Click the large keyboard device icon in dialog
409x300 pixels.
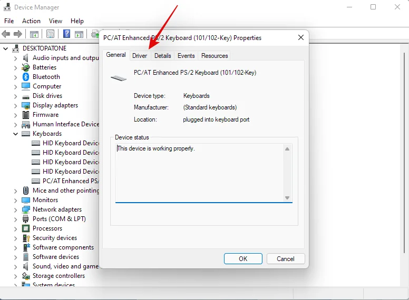pyautogui.click(x=119, y=78)
